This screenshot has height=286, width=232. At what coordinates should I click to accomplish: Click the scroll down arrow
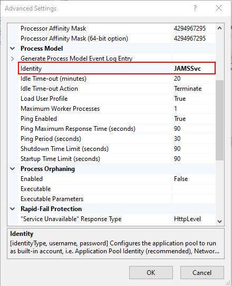pyautogui.click(x=219, y=222)
